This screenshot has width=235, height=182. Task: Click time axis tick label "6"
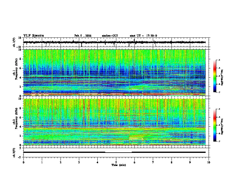[x=135, y=162]
